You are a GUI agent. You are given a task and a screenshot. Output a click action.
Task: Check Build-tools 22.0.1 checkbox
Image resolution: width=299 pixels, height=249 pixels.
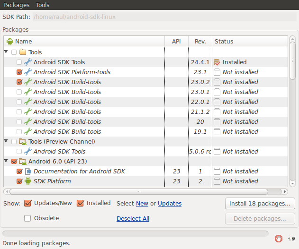(19, 102)
